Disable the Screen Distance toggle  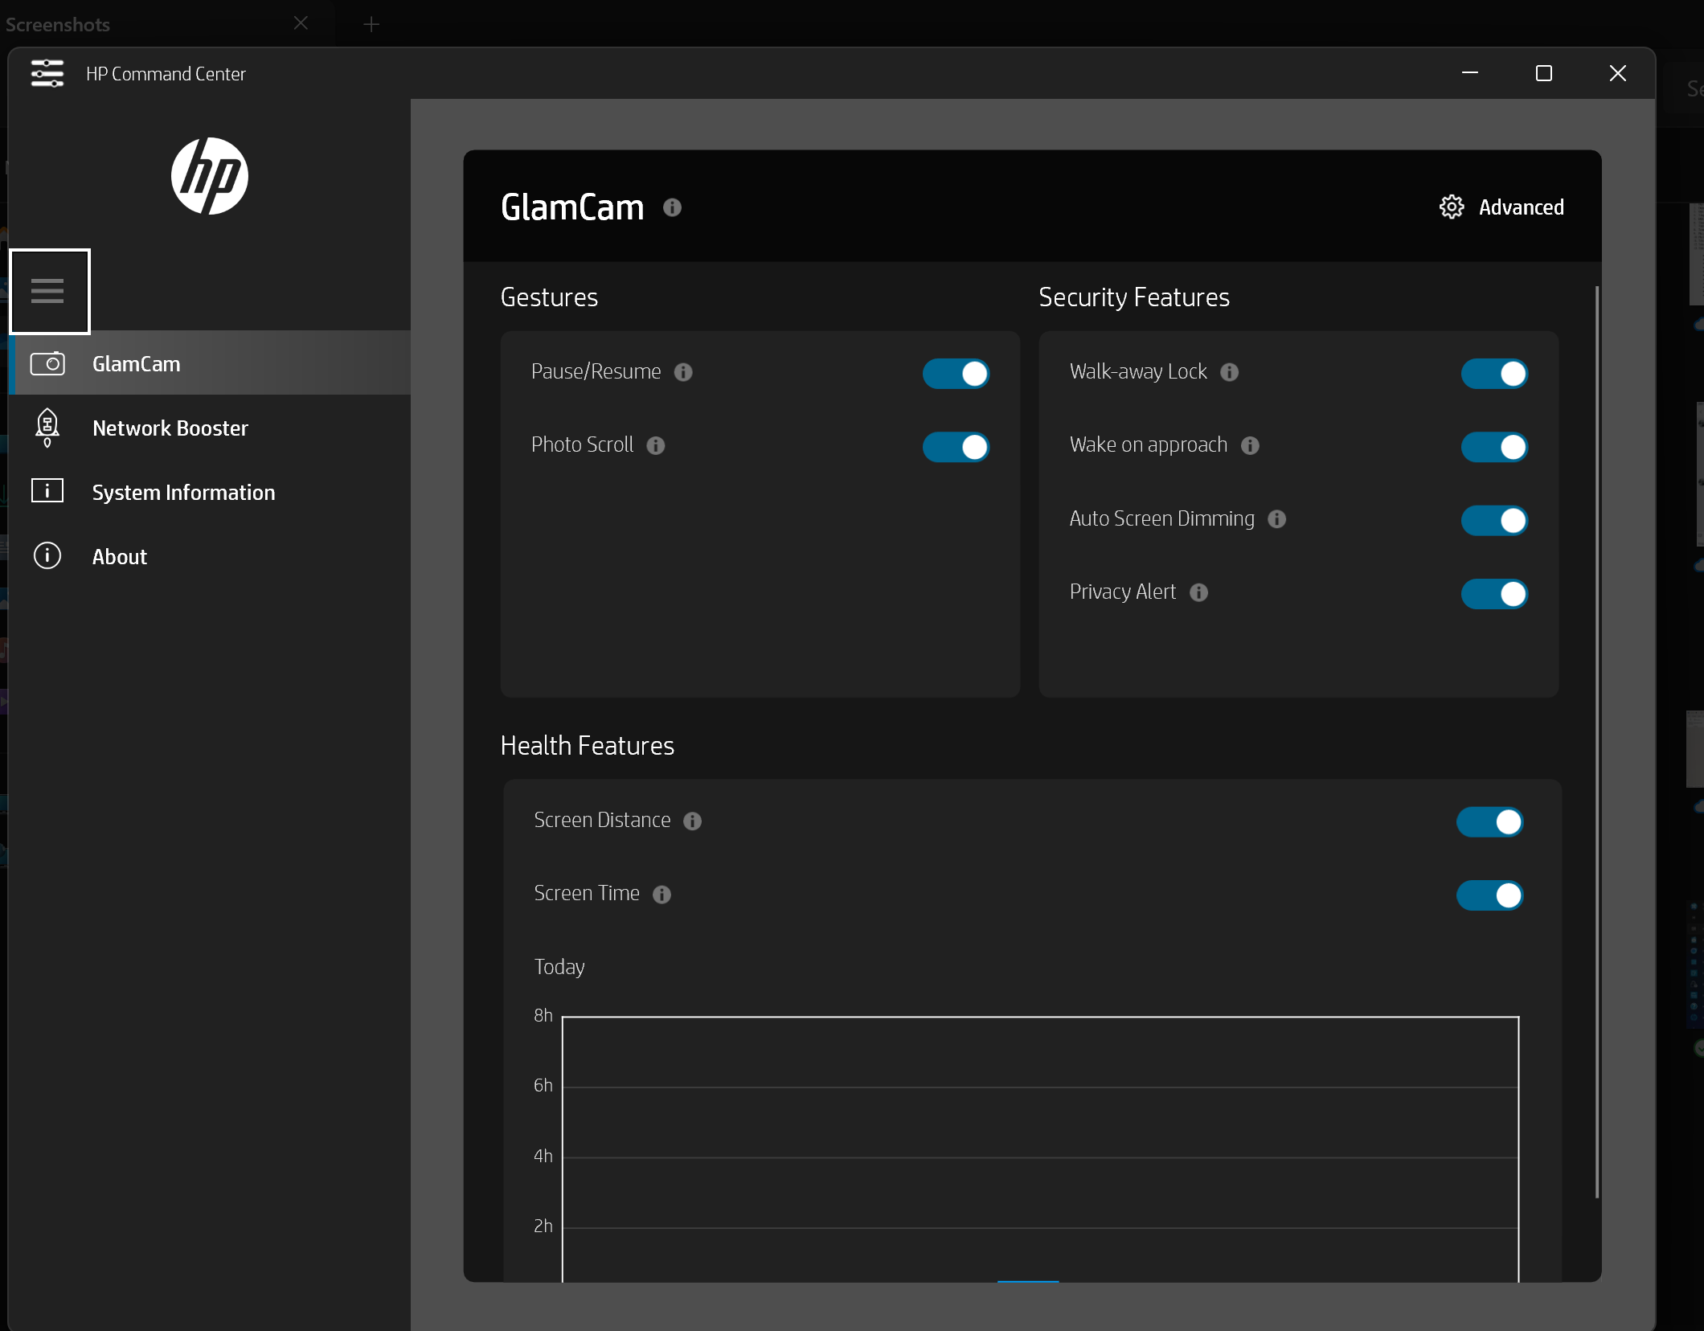coord(1489,822)
